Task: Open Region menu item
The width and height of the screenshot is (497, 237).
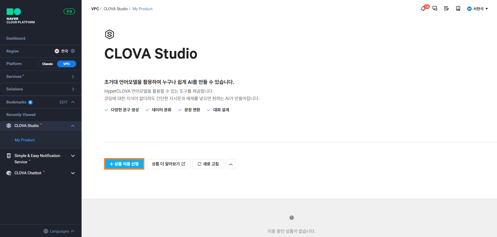Action: (x=12, y=51)
